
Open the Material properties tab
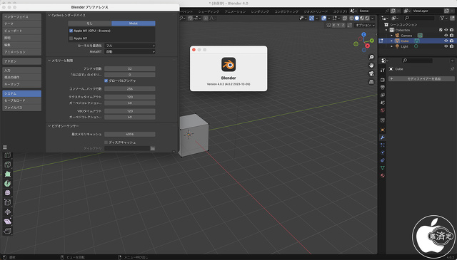383,175
